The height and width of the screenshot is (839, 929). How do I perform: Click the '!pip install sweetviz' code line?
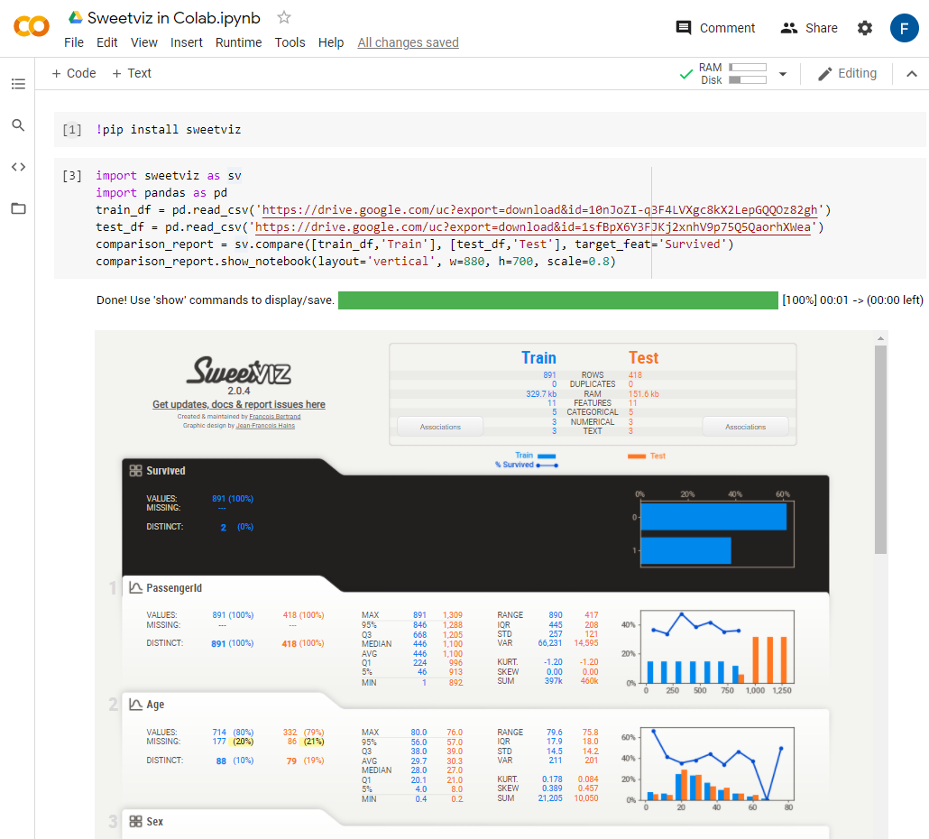tap(169, 130)
